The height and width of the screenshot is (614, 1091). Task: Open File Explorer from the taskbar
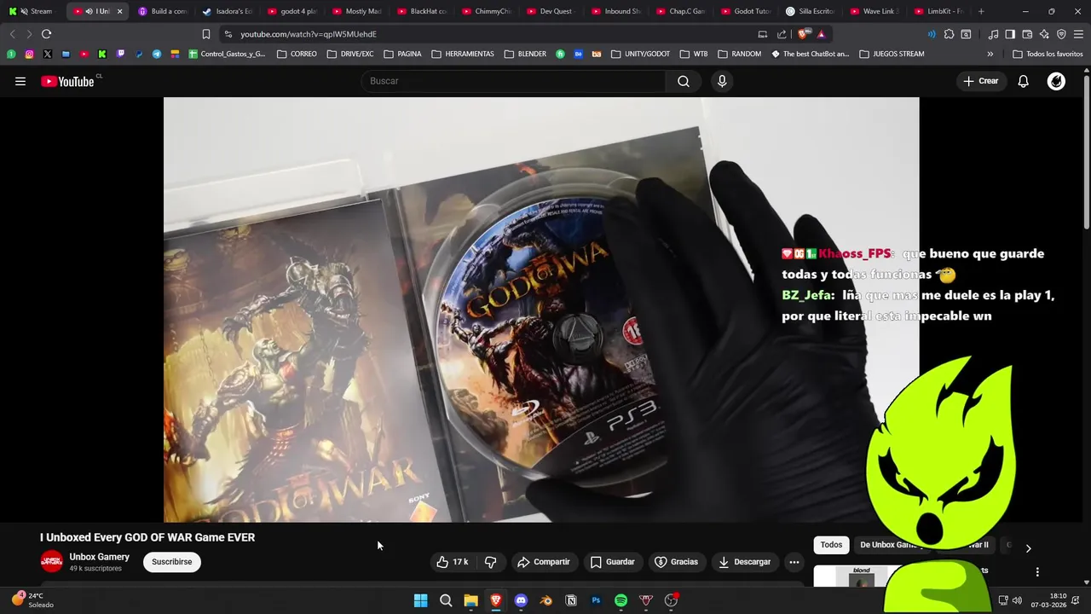[470, 600]
